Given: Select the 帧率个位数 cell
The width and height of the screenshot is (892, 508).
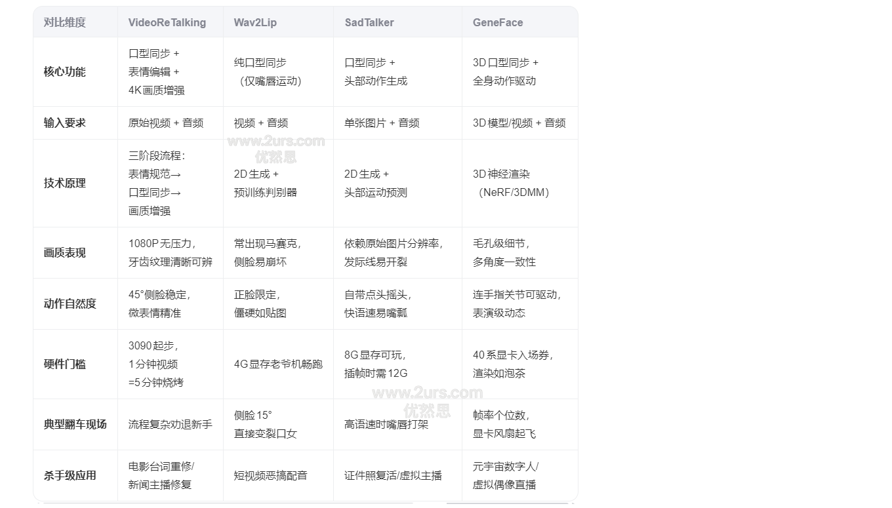Looking at the screenshot, I should (x=519, y=425).
